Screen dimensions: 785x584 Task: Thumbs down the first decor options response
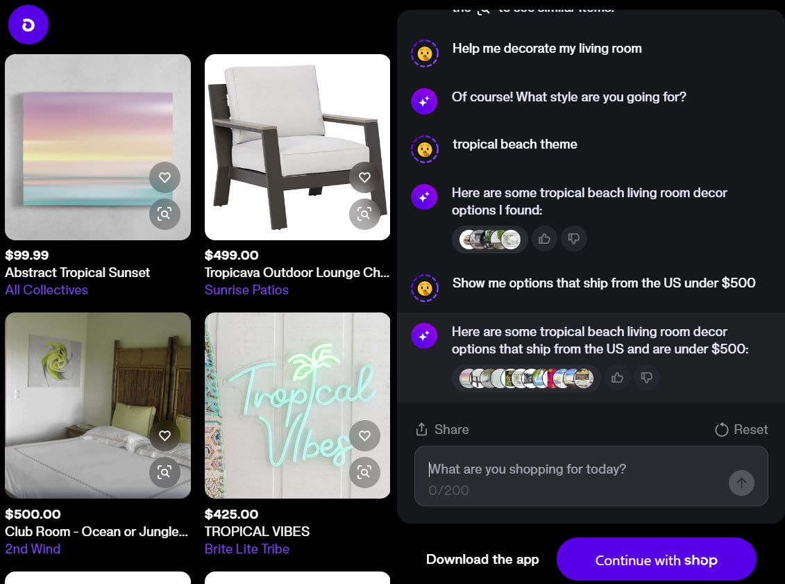point(574,239)
